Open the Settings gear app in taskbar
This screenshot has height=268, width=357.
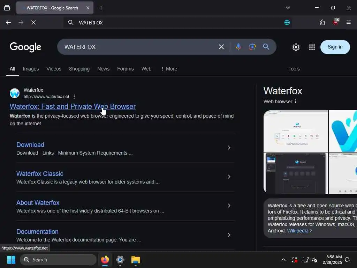pyautogui.click(x=120, y=260)
